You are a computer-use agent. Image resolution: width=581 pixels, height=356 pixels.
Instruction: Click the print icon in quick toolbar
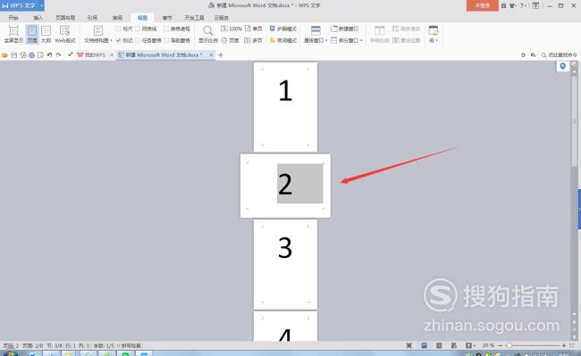click(31, 55)
